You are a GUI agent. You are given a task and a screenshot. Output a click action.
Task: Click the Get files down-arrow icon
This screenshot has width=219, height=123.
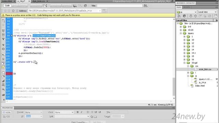pos(191,16)
